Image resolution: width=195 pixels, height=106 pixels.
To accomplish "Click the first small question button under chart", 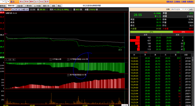I will click(x=6, y=59).
